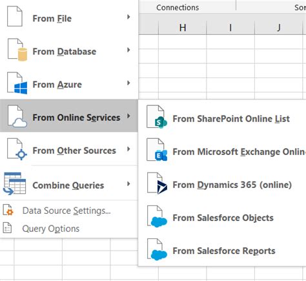Expand the From File submenu arrow

(x=128, y=17)
